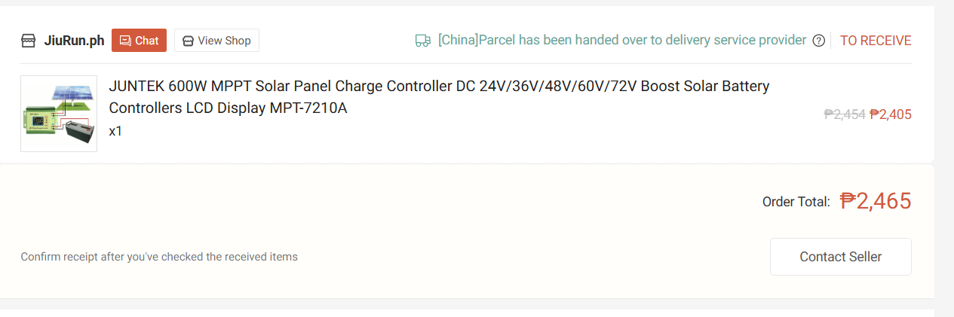The height and width of the screenshot is (317, 954).
Task: Open the JiuRun.ph shop name
Action: point(74,41)
